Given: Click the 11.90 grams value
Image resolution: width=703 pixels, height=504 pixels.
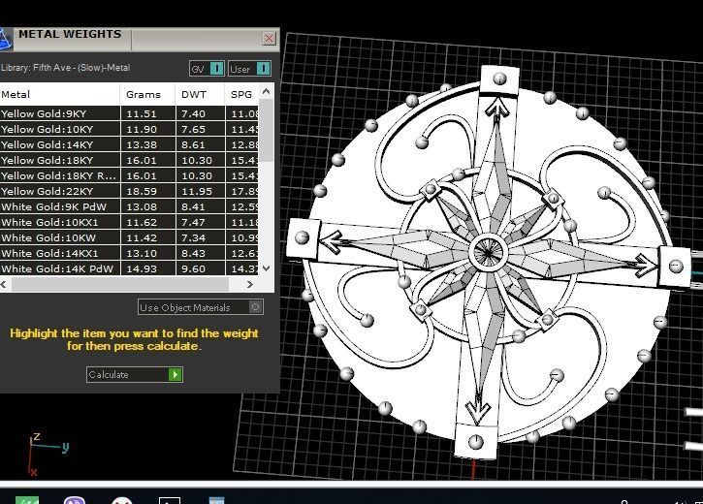Looking at the screenshot, I should click(142, 130).
